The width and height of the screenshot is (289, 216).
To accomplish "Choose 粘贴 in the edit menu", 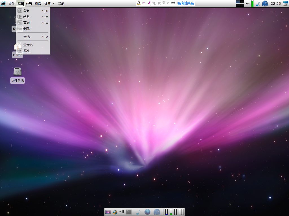I will [x=33, y=17].
